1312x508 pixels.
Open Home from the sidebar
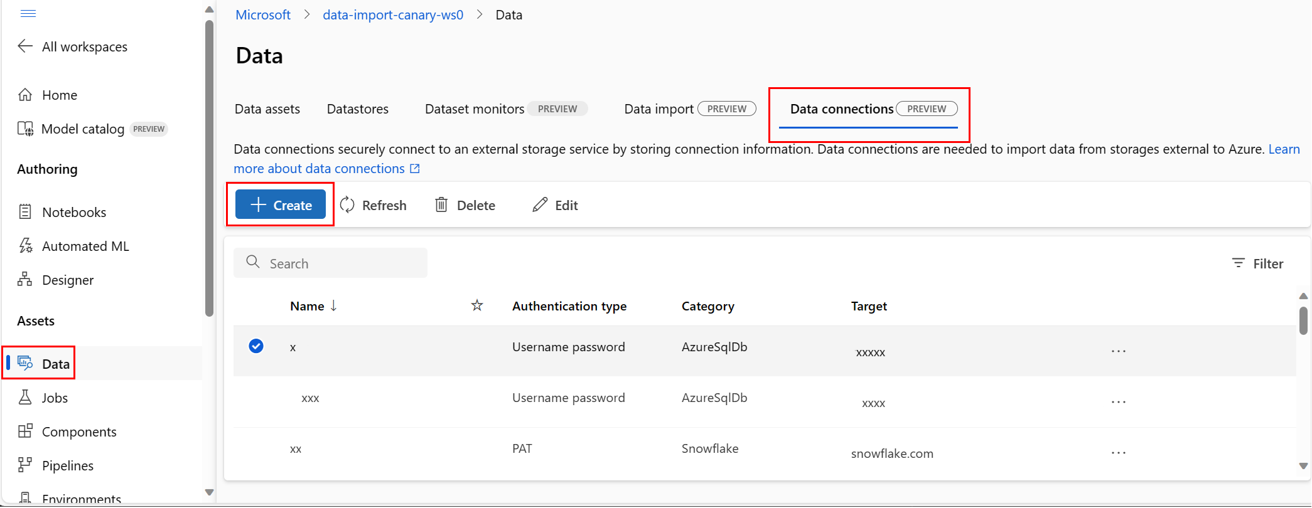pyautogui.click(x=59, y=95)
